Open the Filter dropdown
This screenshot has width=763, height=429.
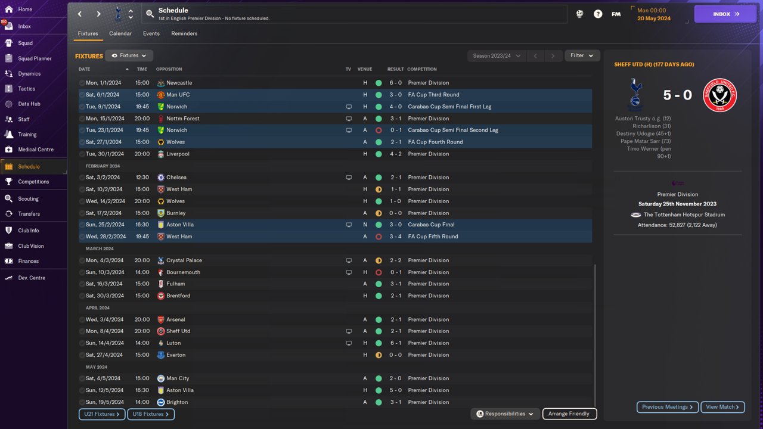point(582,55)
